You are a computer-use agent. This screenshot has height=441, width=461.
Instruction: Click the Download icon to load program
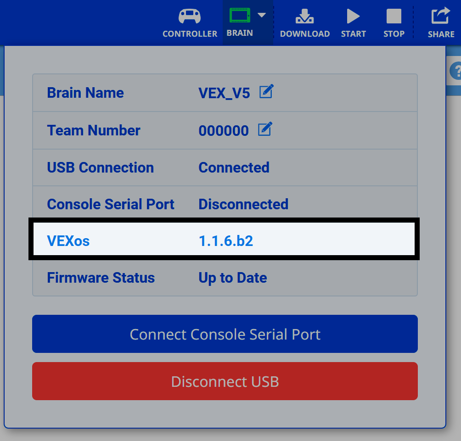pos(304,16)
